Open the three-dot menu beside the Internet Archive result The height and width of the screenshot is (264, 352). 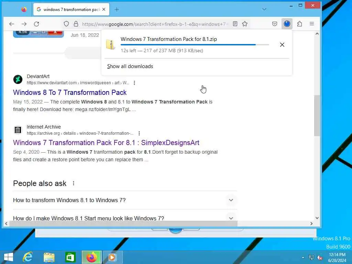coord(139,133)
